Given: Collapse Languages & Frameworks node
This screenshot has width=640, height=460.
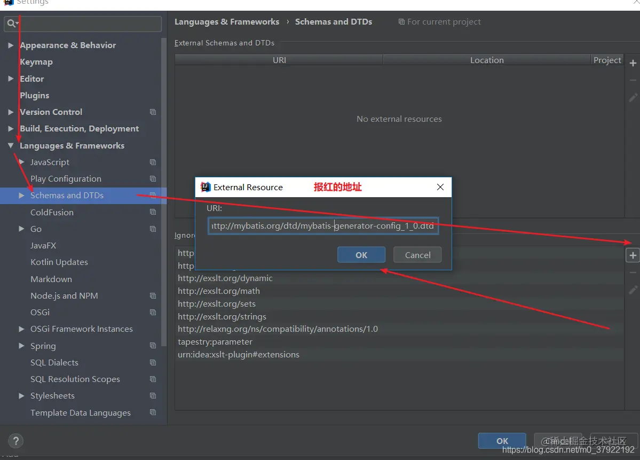Looking at the screenshot, I should (x=11, y=145).
